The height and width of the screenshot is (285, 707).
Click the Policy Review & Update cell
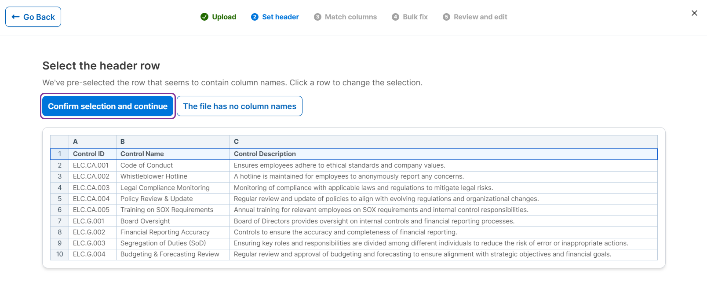[x=173, y=199]
